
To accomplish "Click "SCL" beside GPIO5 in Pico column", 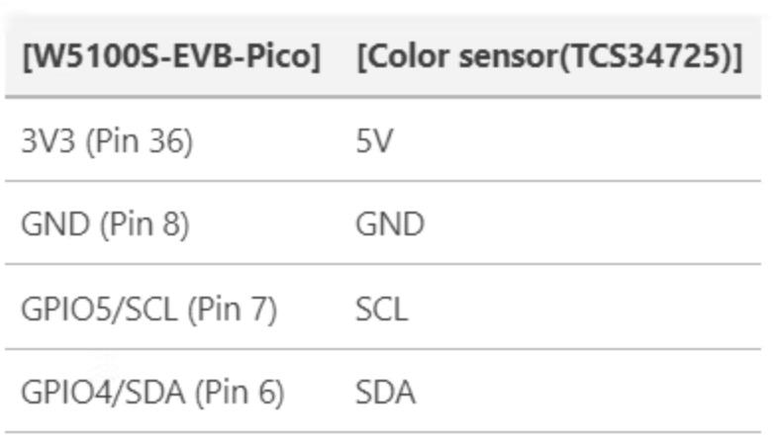I will (151, 310).
